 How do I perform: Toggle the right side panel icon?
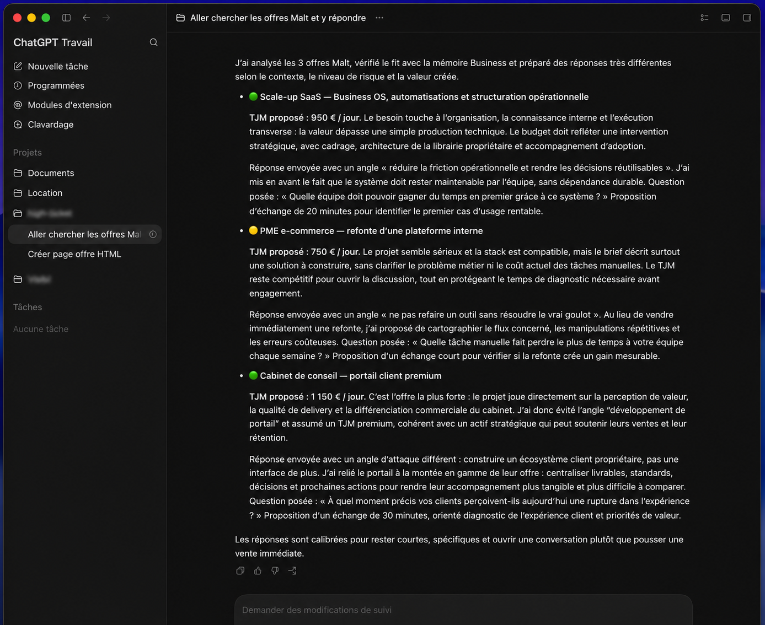pos(747,18)
